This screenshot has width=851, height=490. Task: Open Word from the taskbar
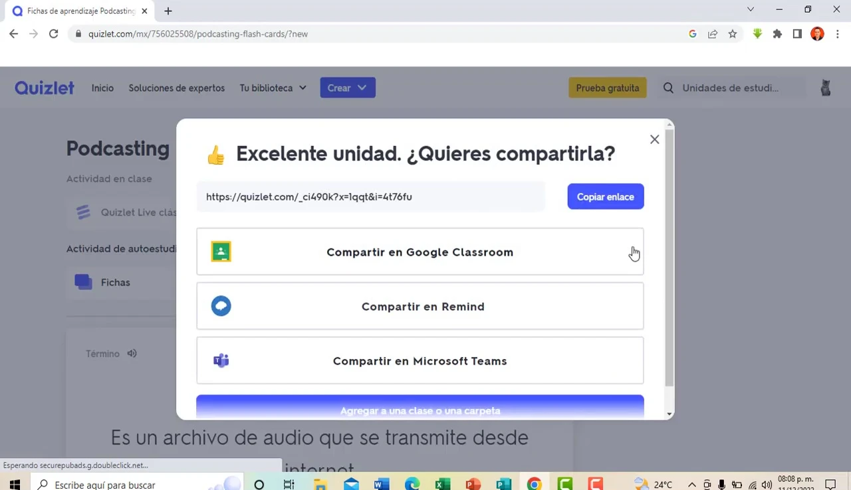click(x=382, y=484)
